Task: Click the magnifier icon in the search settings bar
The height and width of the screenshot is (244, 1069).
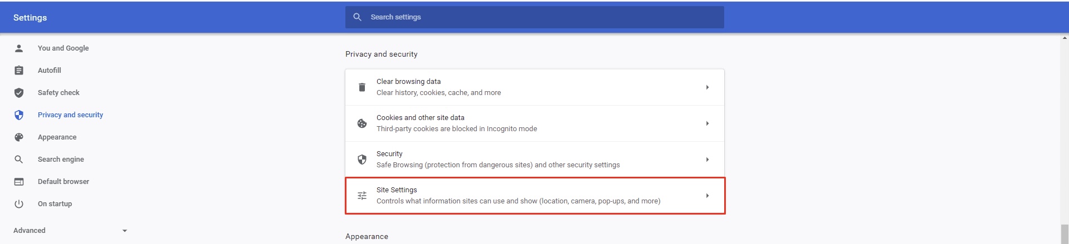Action: pos(358,17)
